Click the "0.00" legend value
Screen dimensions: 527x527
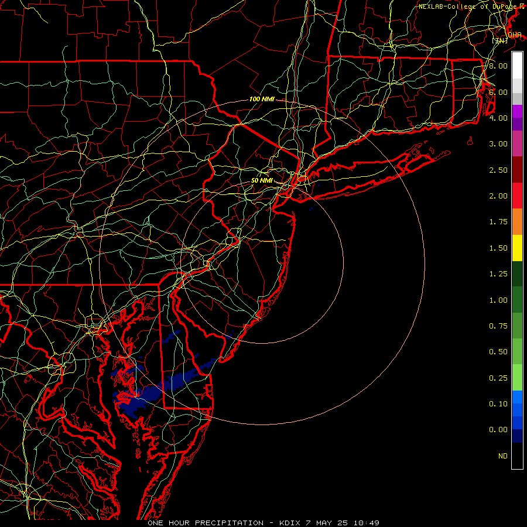pos(498,430)
